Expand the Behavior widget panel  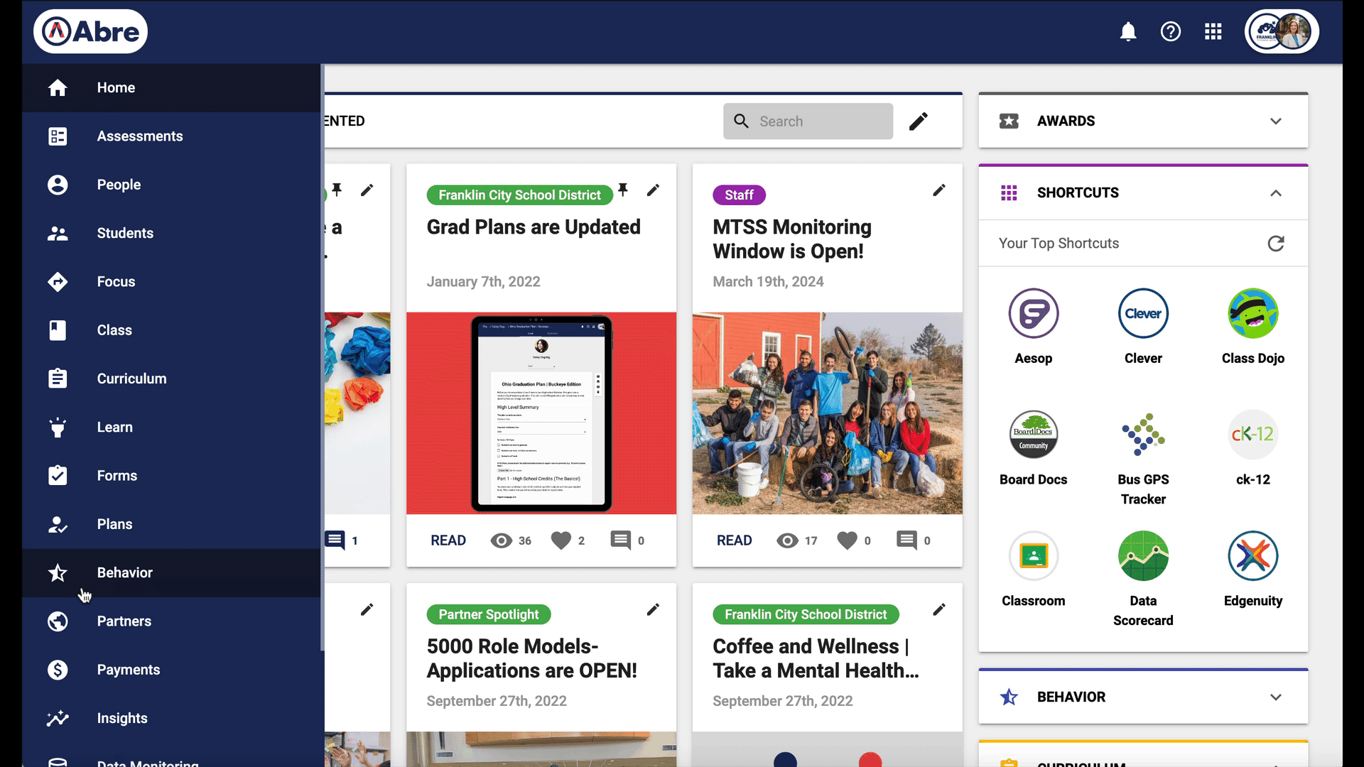pyautogui.click(x=1276, y=697)
